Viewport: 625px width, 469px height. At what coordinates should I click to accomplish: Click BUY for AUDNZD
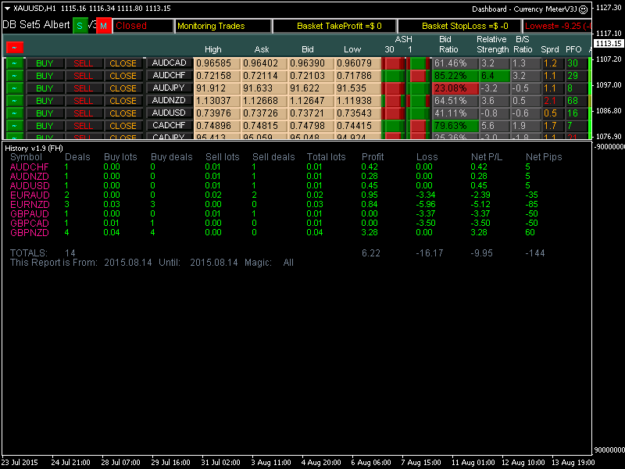point(45,101)
